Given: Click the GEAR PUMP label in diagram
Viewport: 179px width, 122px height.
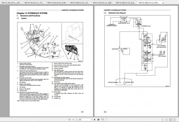Looking at the screenshot, I should [x=115, y=49].
